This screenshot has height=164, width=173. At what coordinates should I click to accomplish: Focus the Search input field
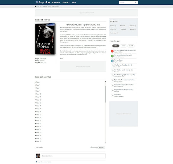[x=127, y=2]
